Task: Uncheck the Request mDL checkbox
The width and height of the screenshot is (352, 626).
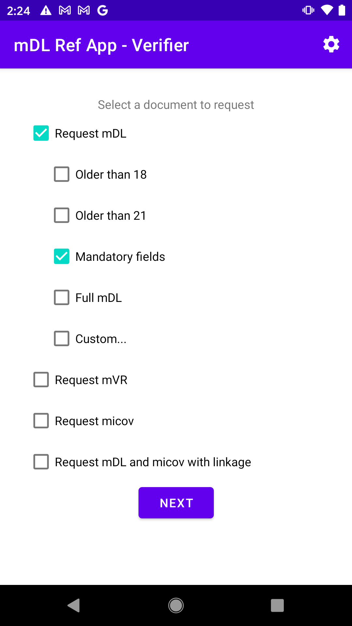Action: 41,133
